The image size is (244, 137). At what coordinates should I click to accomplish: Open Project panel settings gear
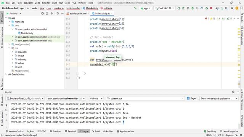(x=58, y=14)
